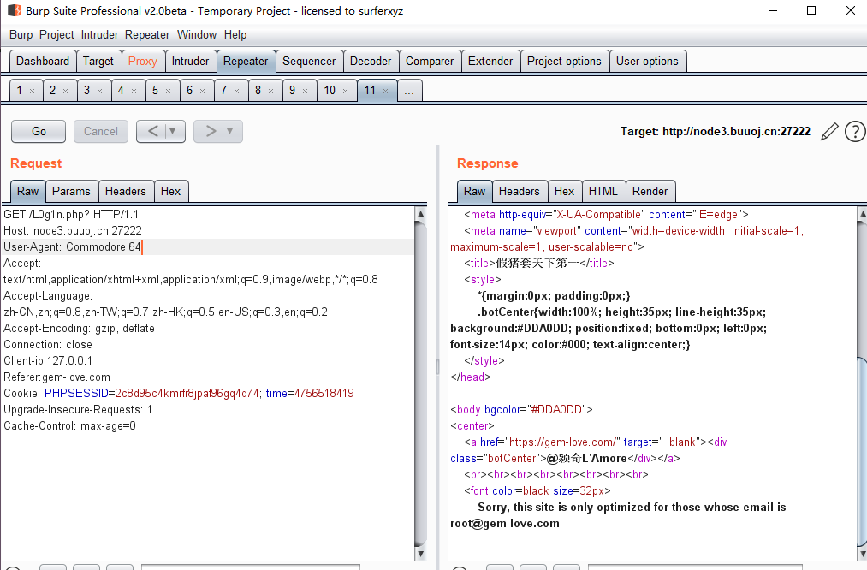Viewport: 867px width, 570px height.
Task: Click the pencil icon to edit target
Action: tap(829, 131)
